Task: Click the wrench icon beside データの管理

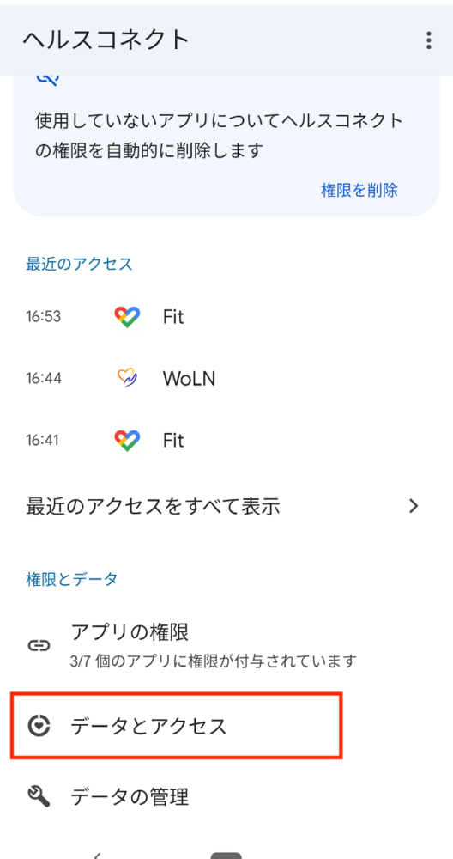Action: point(39,795)
